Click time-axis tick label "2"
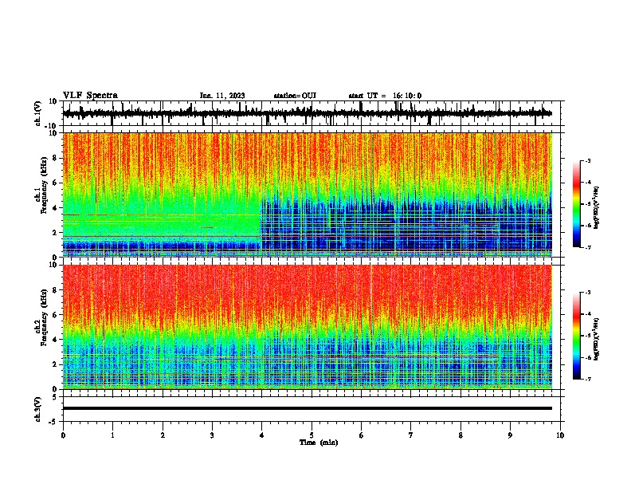This screenshot has width=631, height=488. click(x=163, y=435)
